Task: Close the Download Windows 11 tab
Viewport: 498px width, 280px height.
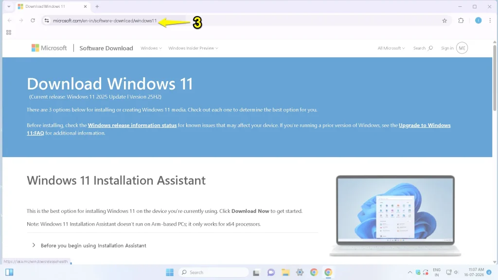Action: 85,6
